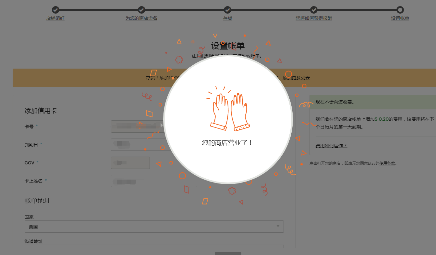Screen dimensions: 436x255
Task: Select the 设置帐单 step label
Action: pos(400,18)
